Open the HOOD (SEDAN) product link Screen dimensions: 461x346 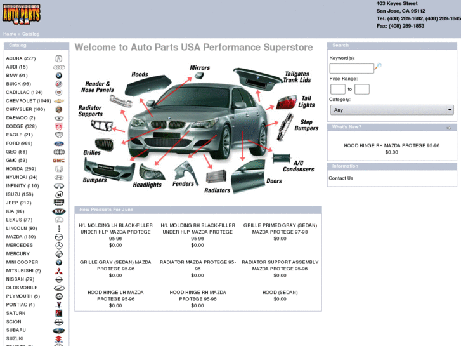coord(280,293)
